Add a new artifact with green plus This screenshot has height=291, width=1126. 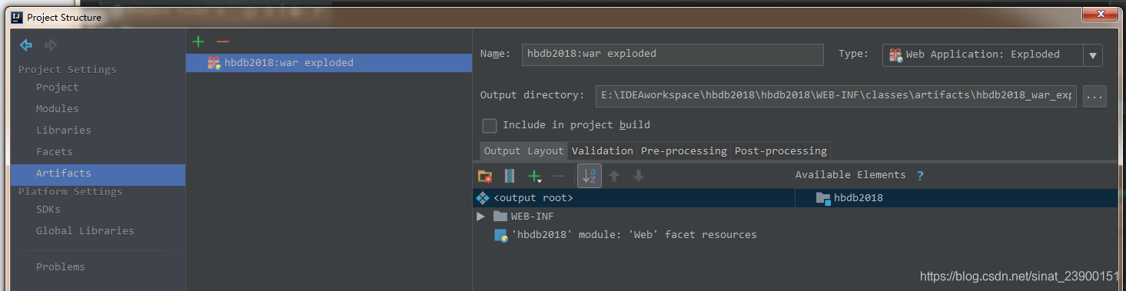click(x=198, y=41)
